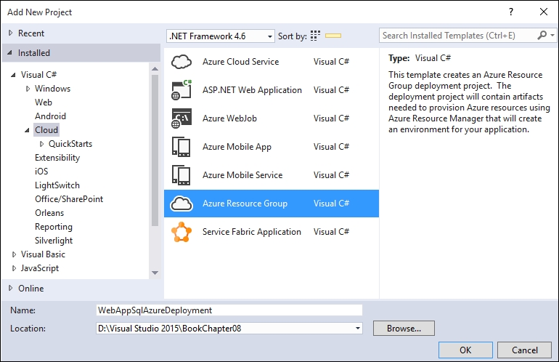Screen dimensions: 559x362
Task: Close the Add New Project dialog
Action: [x=544, y=12]
